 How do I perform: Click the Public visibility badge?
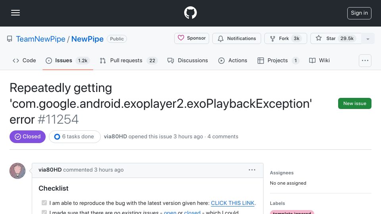(x=117, y=39)
